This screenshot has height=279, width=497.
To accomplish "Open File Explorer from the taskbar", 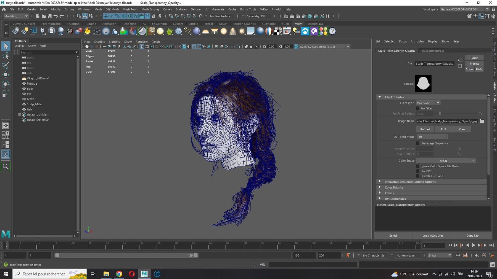I will pos(106,274).
